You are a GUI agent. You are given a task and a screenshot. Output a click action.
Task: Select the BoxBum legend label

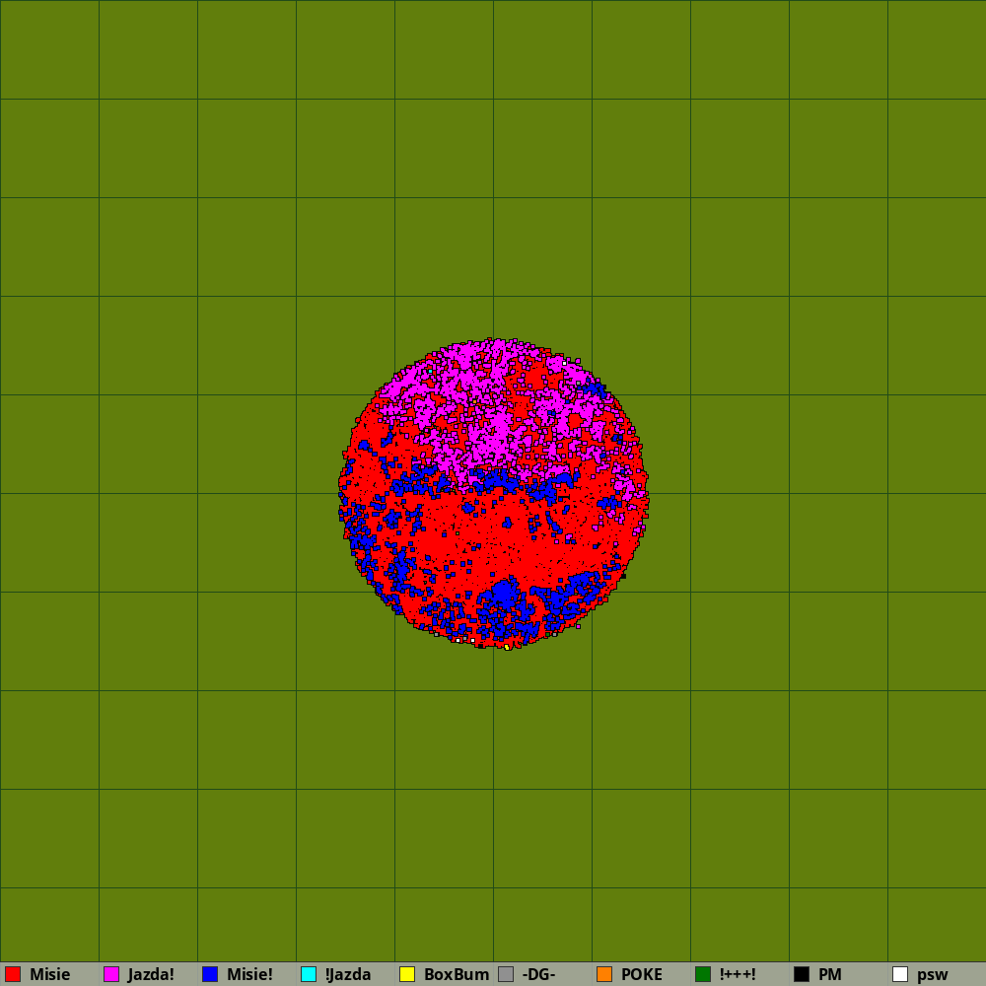coord(457,974)
